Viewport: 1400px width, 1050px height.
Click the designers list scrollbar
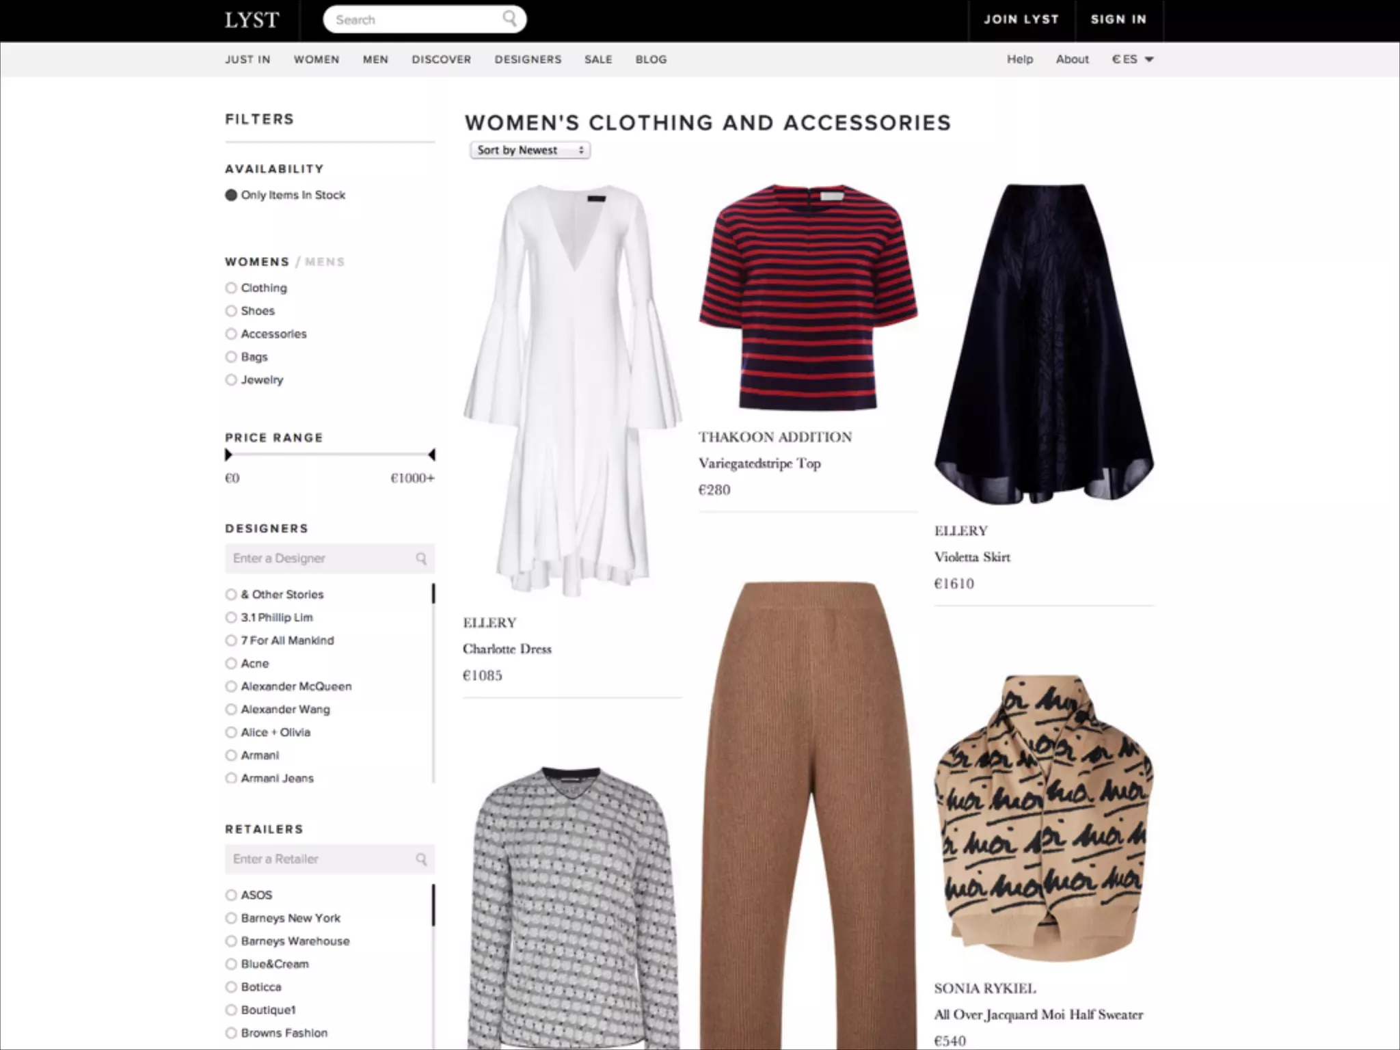[433, 684]
